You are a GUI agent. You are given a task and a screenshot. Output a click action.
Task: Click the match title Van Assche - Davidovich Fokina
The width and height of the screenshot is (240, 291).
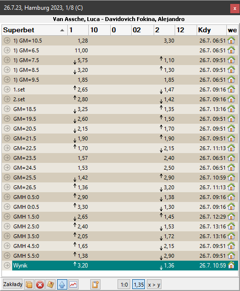click(119, 19)
